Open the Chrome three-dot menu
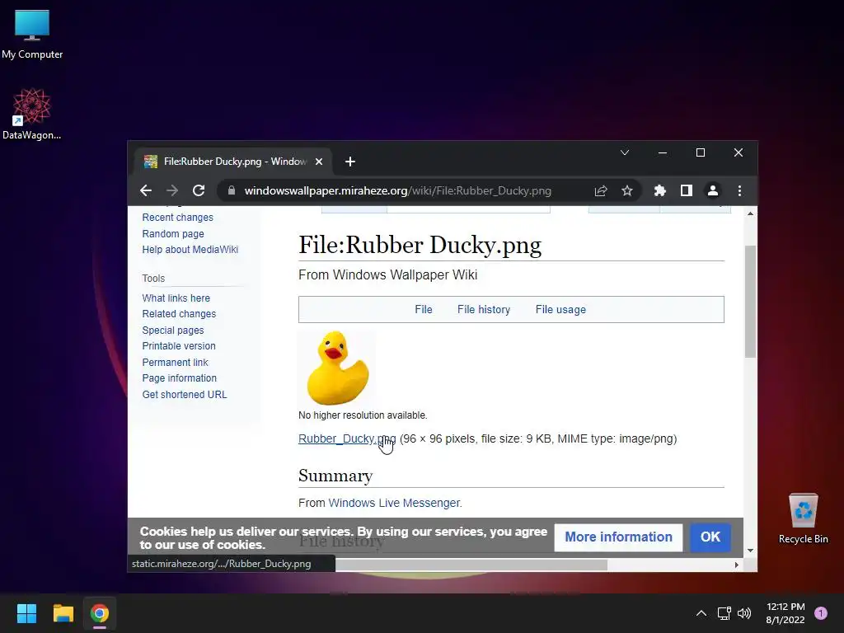The image size is (844, 633). pos(739,190)
